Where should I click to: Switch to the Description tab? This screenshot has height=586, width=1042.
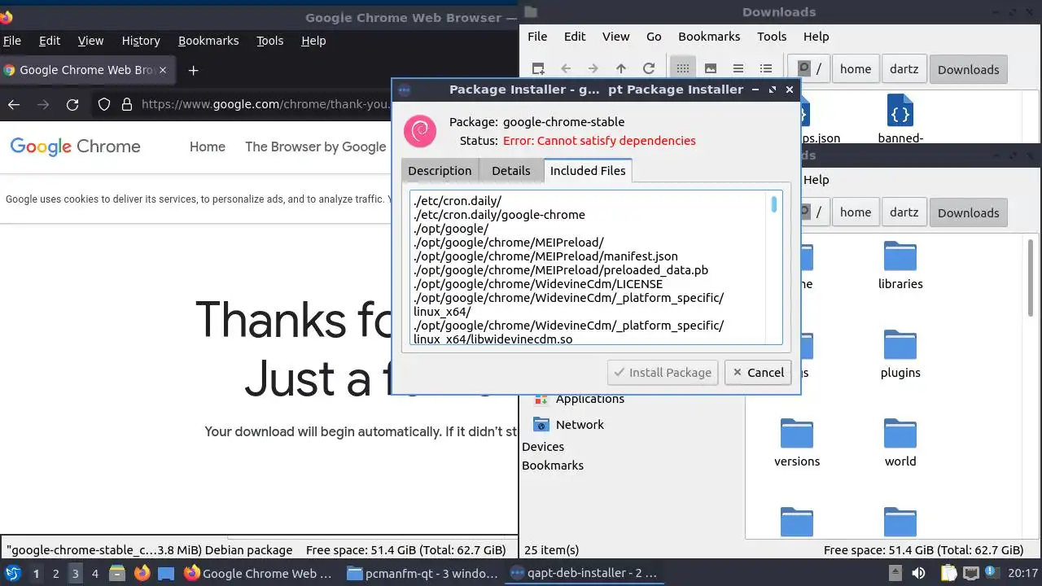click(440, 170)
